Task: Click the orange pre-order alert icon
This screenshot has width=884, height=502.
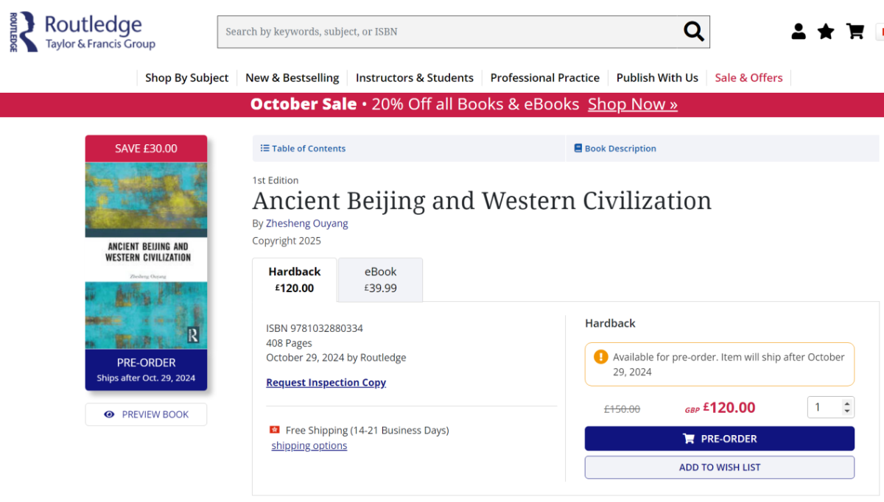Action: (x=601, y=357)
